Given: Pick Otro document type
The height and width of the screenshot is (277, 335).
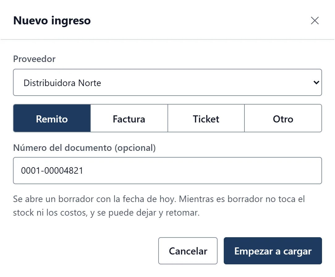Looking at the screenshot, I should click(283, 118).
